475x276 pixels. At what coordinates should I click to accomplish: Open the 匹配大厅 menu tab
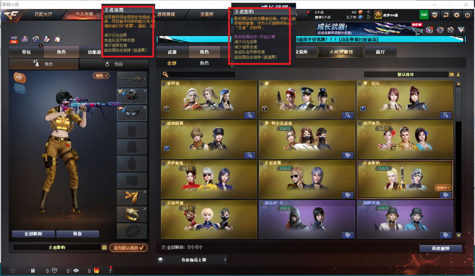pyautogui.click(x=43, y=14)
